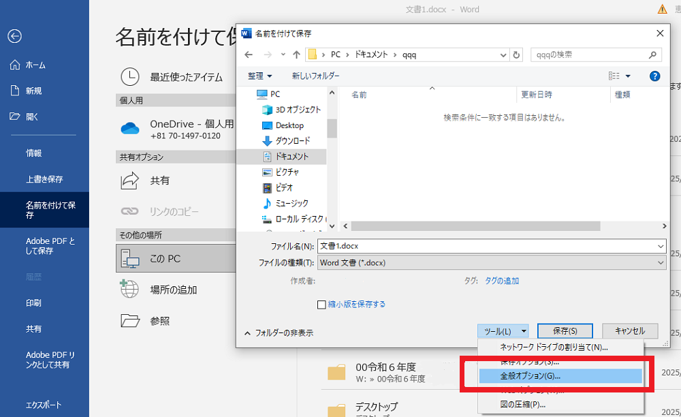Click Browse (参照) folder icon

130,321
